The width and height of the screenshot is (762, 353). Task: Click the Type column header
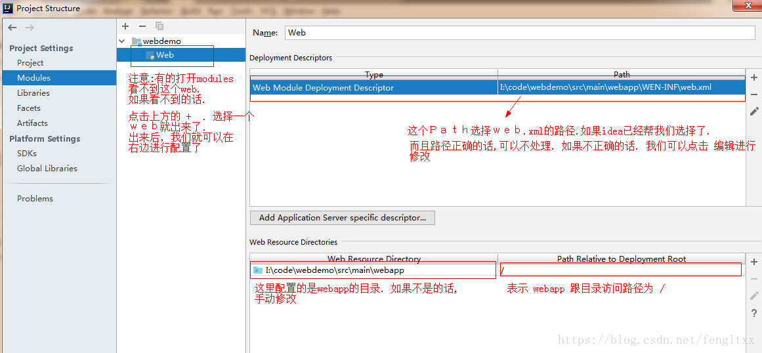(x=373, y=74)
